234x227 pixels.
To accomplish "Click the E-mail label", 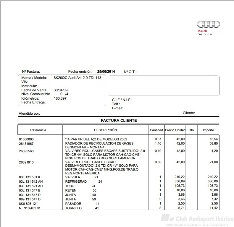I will [117, 108].
